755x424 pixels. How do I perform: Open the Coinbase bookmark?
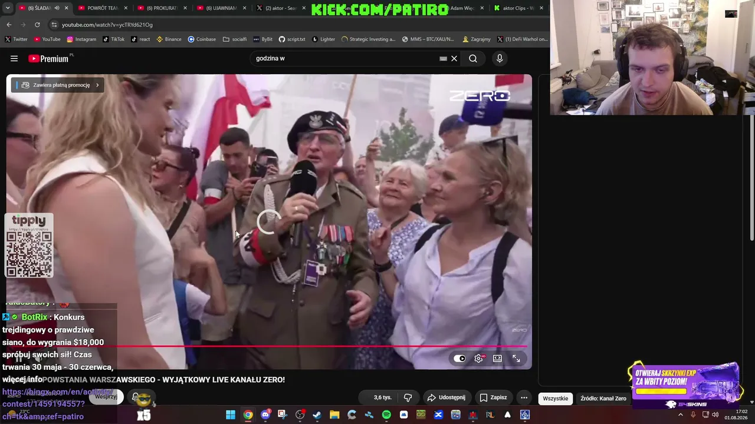(202, 39)
